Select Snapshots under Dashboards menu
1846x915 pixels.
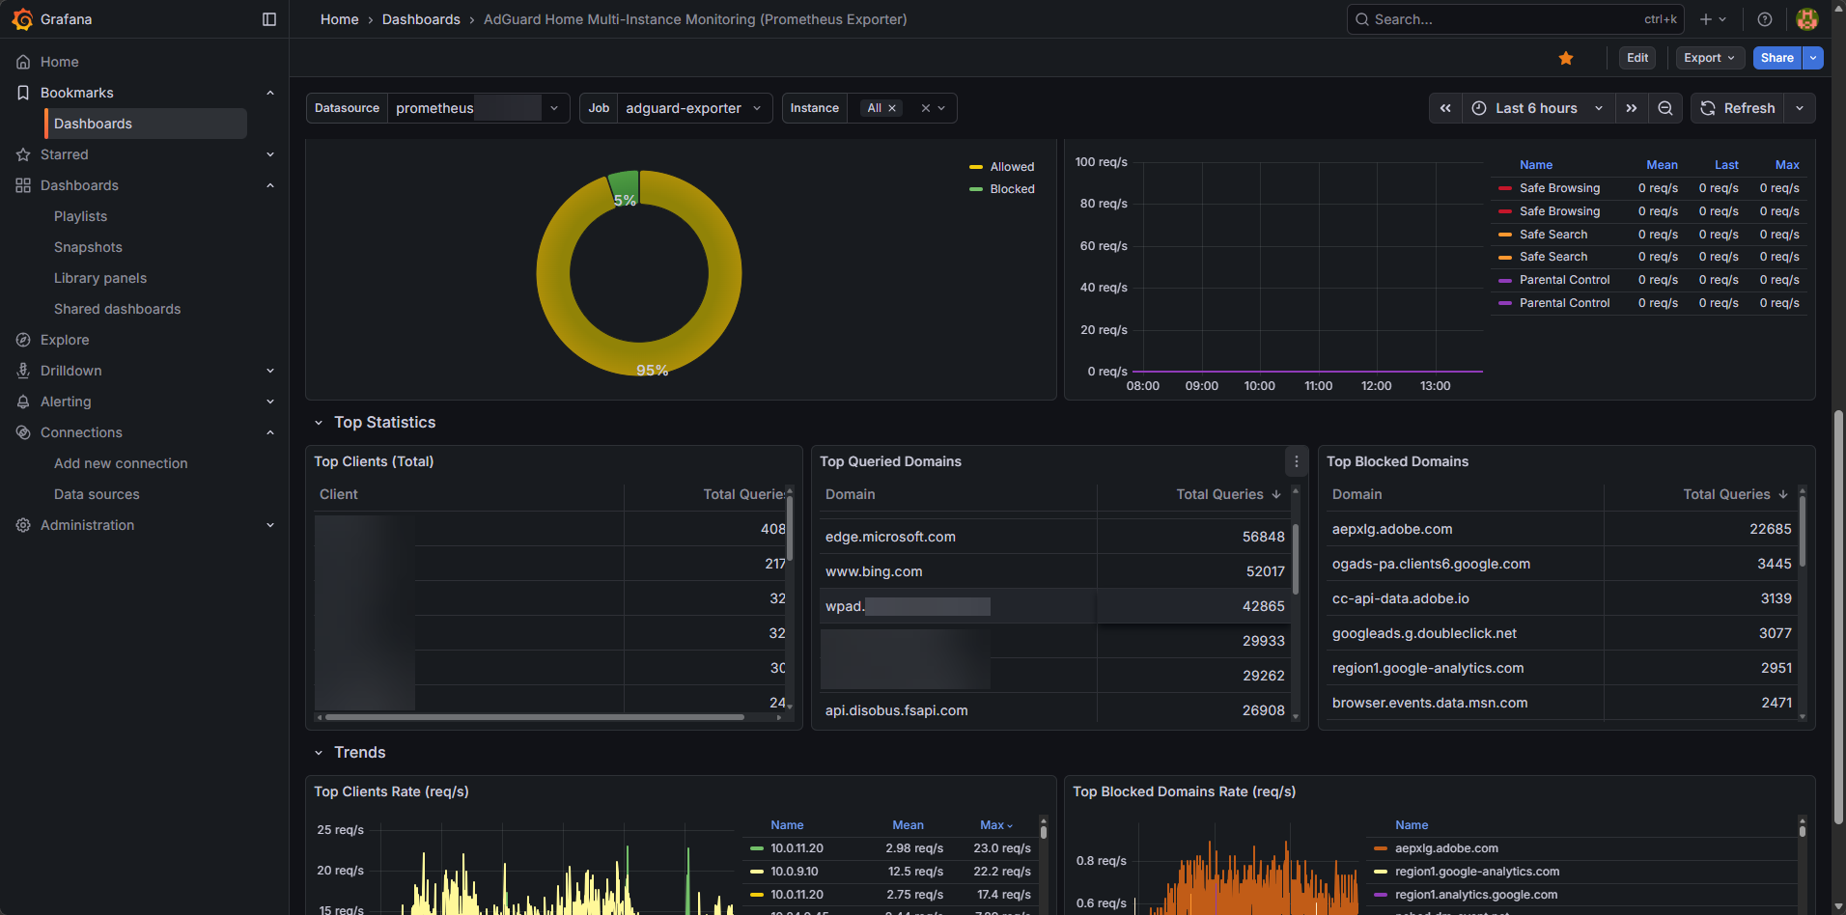88,247
